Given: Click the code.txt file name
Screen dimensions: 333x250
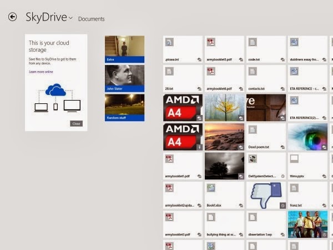Looking at the screenshot, I should (x=254, y=59).
